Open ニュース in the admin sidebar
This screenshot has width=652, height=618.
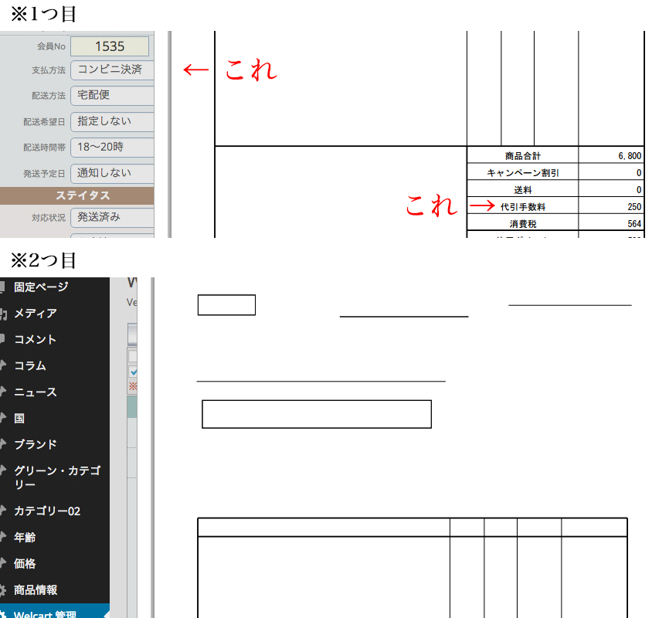click(35, 392)
